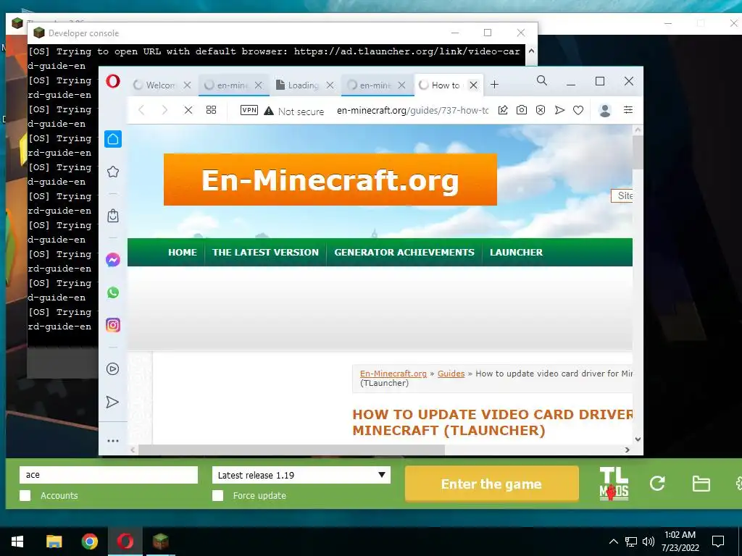Open Opera account profile icon

coord(605,110)
